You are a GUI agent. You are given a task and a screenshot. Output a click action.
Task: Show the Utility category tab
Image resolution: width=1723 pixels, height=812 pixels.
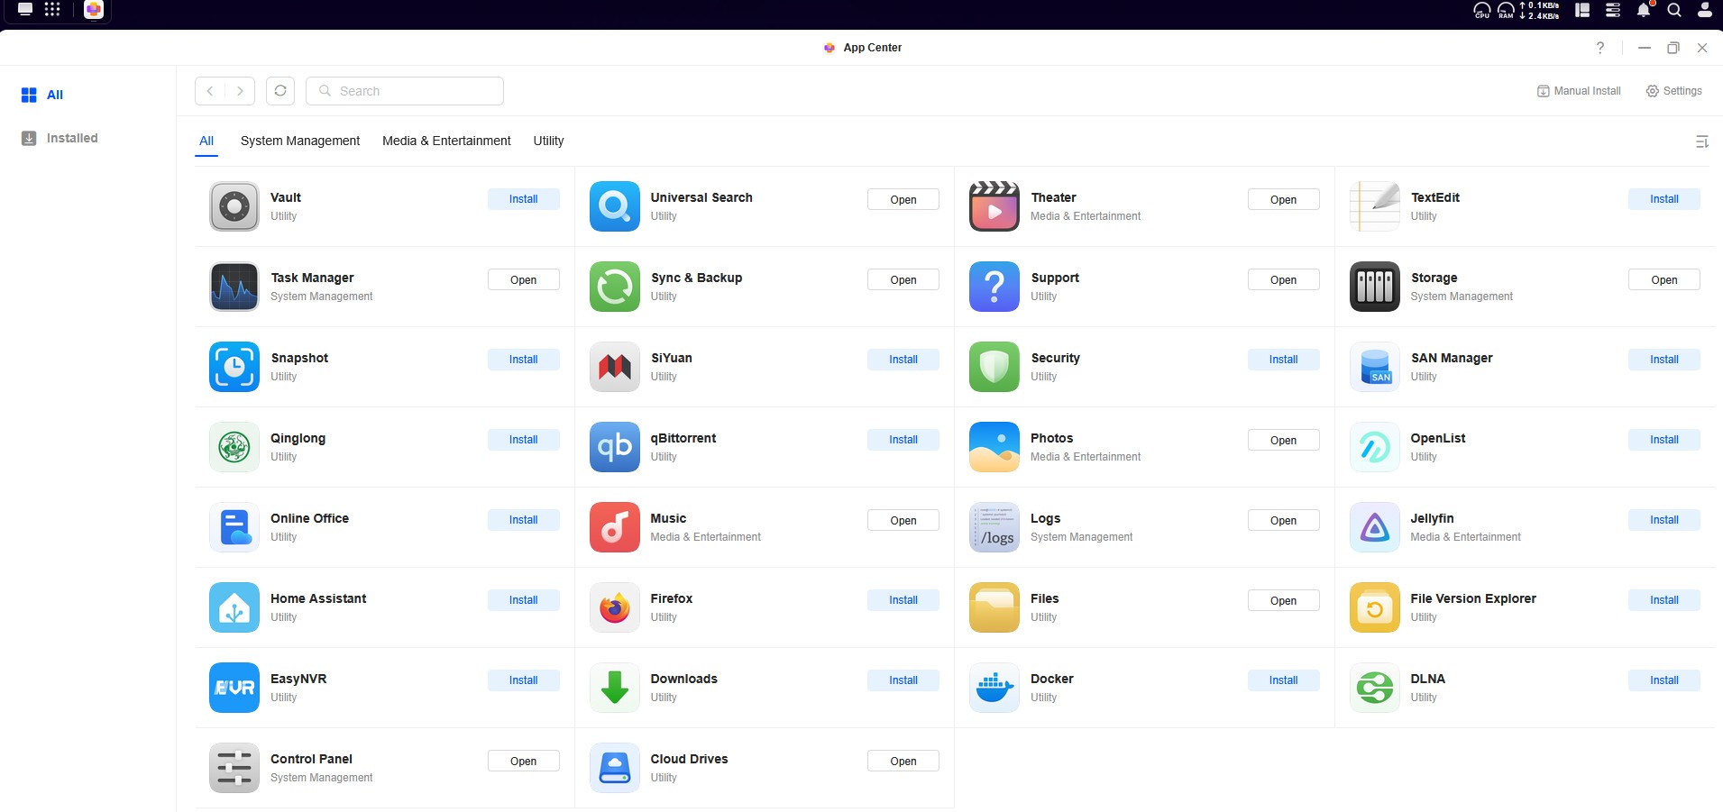tap(548, 141)
